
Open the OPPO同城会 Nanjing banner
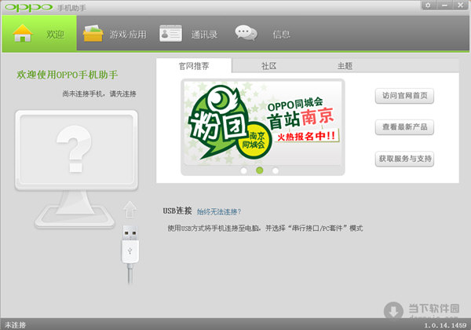click(x=263, y=123)
